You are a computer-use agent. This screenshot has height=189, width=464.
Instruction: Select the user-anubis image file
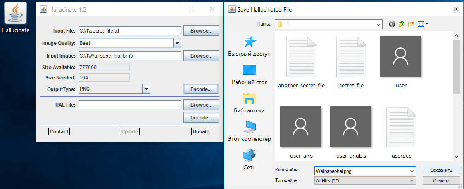pos(351,132)
